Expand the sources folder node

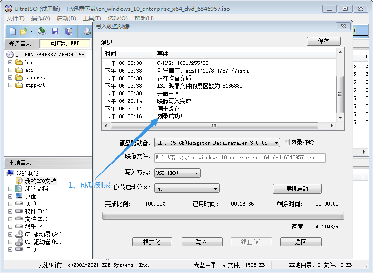pos(10,78)
